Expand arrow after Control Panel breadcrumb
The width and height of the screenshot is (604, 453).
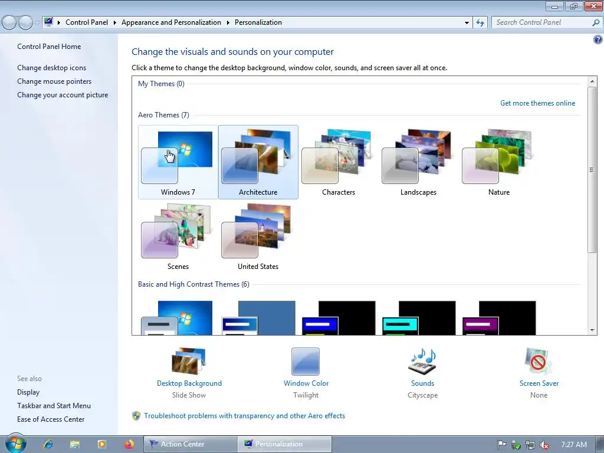[x=115, y=23]
